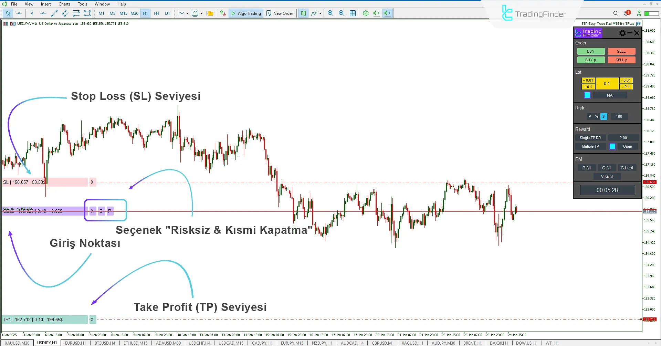Close the SL level using its X button
The image size is (661, 346).
[x=92, y=182]
